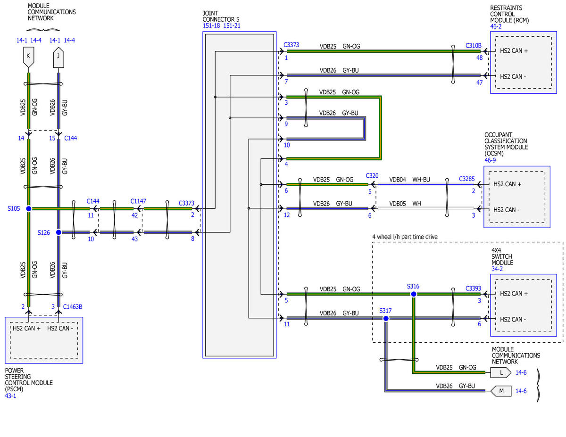Click the C3285 connector label
The width and height of the screenshot is (566, 437).
point(467,179)
